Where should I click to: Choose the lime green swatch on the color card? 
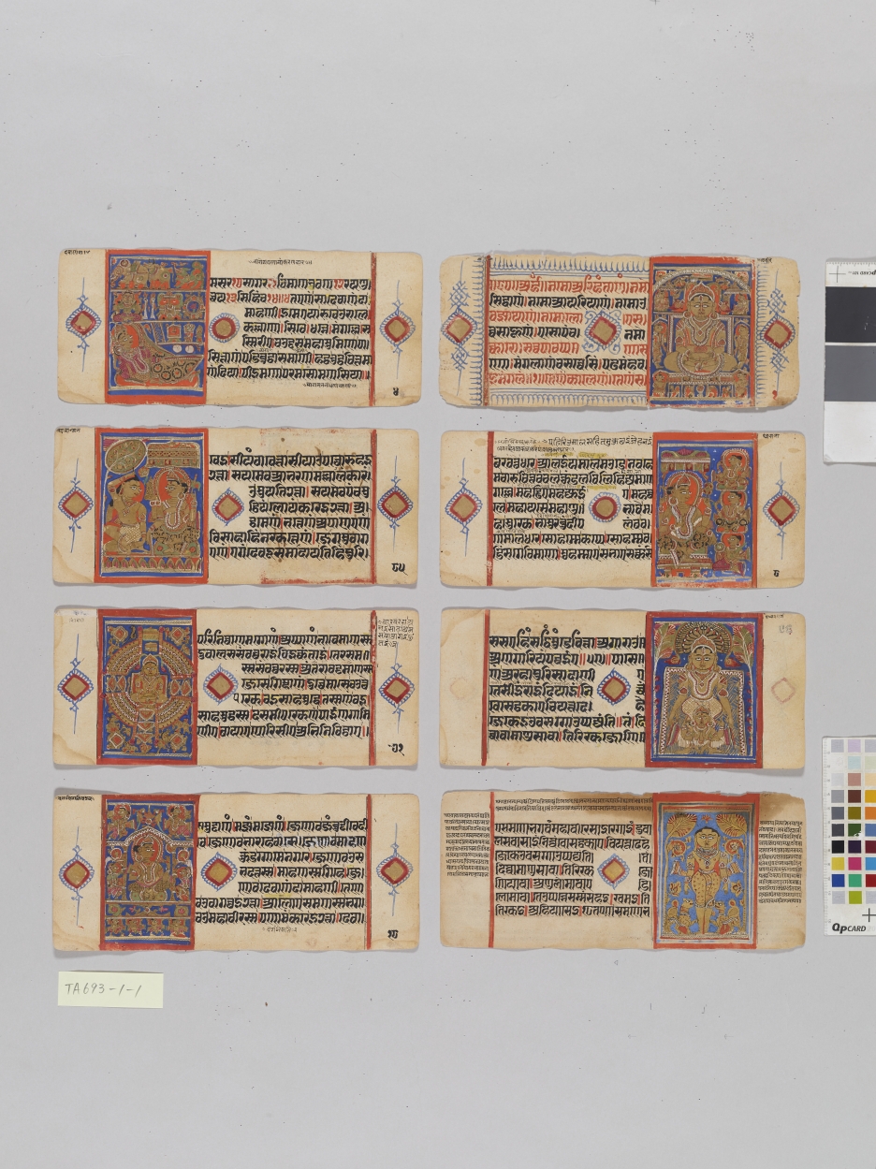click(854, 898)
